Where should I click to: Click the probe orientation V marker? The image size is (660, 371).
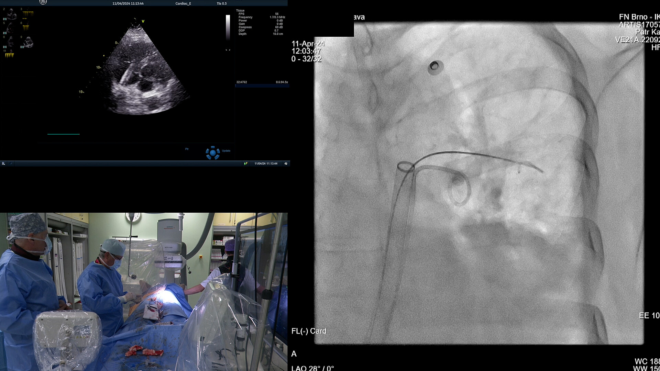143,21
